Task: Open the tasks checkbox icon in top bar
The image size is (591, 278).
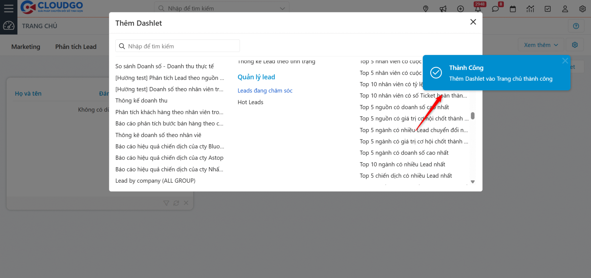Action: (548, 9)
